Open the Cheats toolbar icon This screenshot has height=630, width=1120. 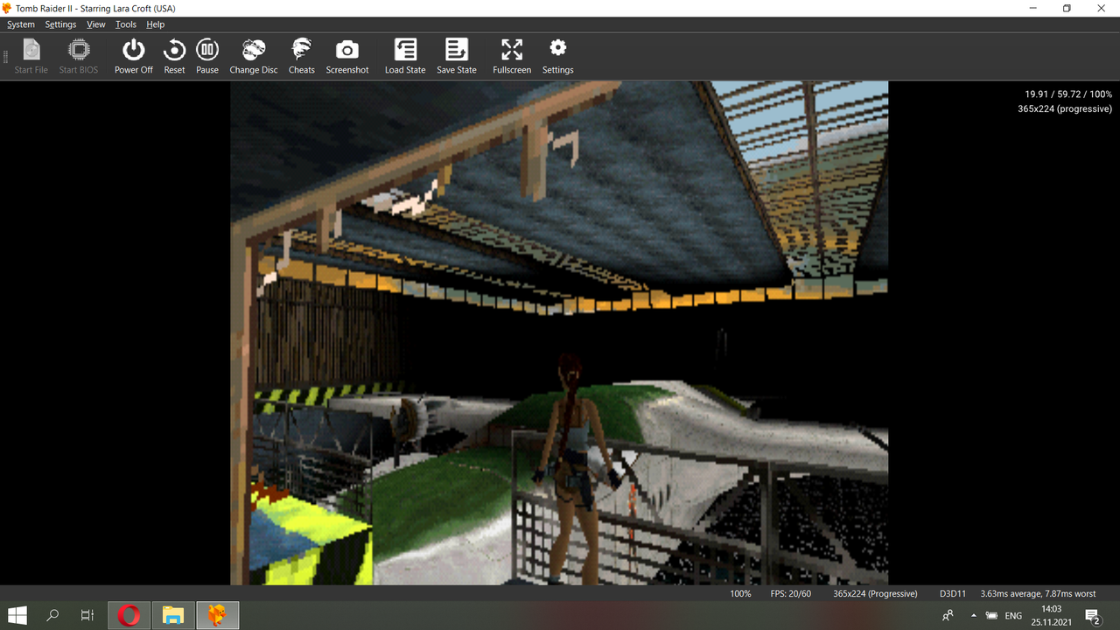(301, 57)
